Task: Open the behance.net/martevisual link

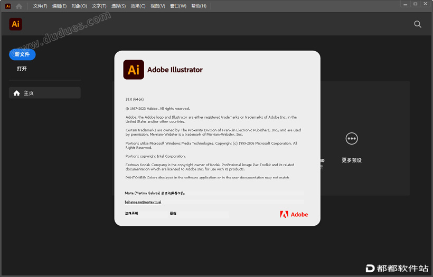Action: pyautogui.click(x=143, y=202)
